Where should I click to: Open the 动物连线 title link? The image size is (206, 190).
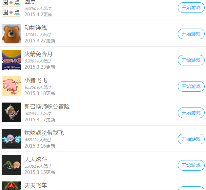36,28
